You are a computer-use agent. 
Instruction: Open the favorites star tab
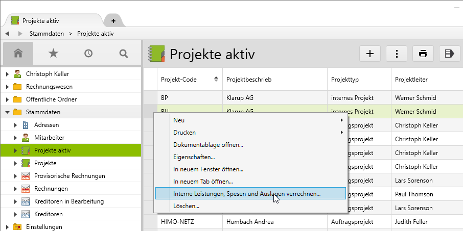[x=53, y=53]
